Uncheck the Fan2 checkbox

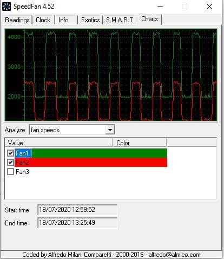(10, 162)
